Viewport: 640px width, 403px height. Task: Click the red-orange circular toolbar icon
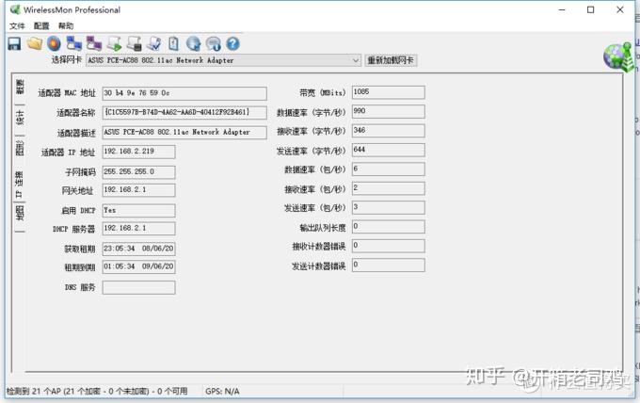pos(54,43)
